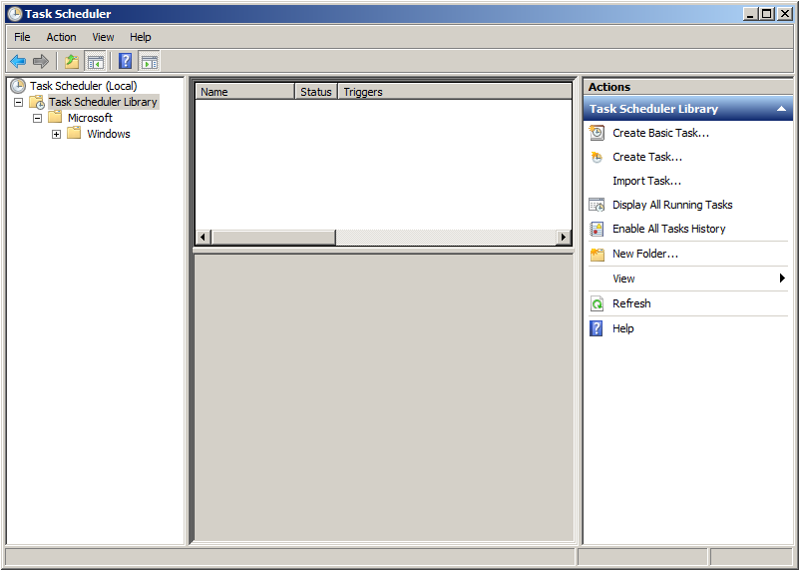Click the green Refresh icon

[597, 303]
